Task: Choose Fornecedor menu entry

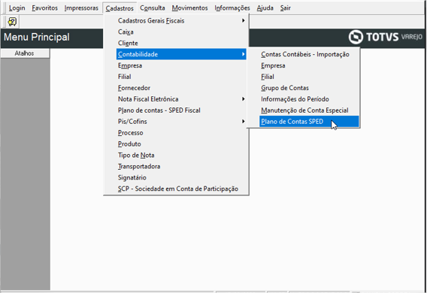Action: 181,88
